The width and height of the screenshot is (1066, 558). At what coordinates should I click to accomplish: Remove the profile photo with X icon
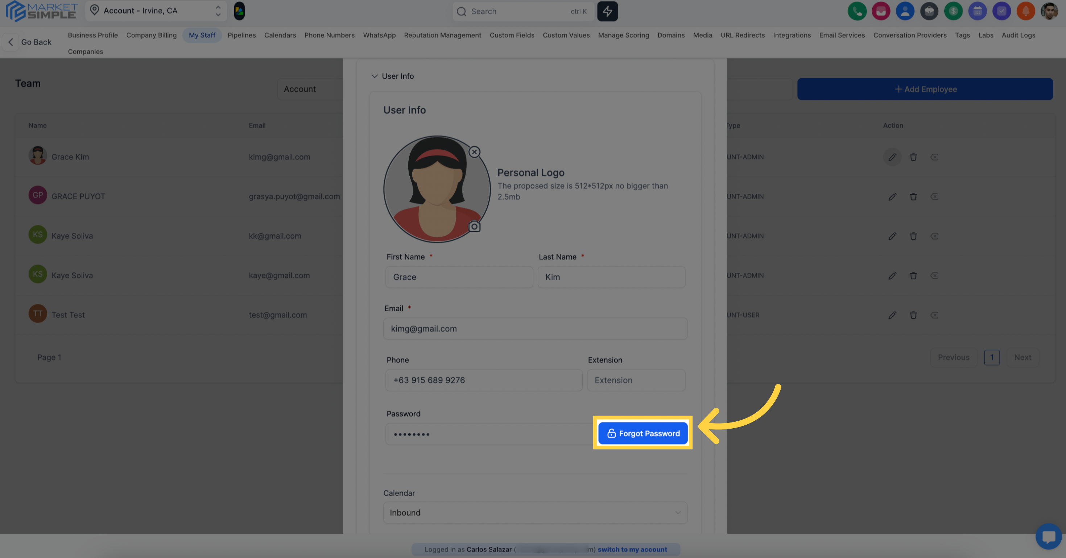pos(474,152)
